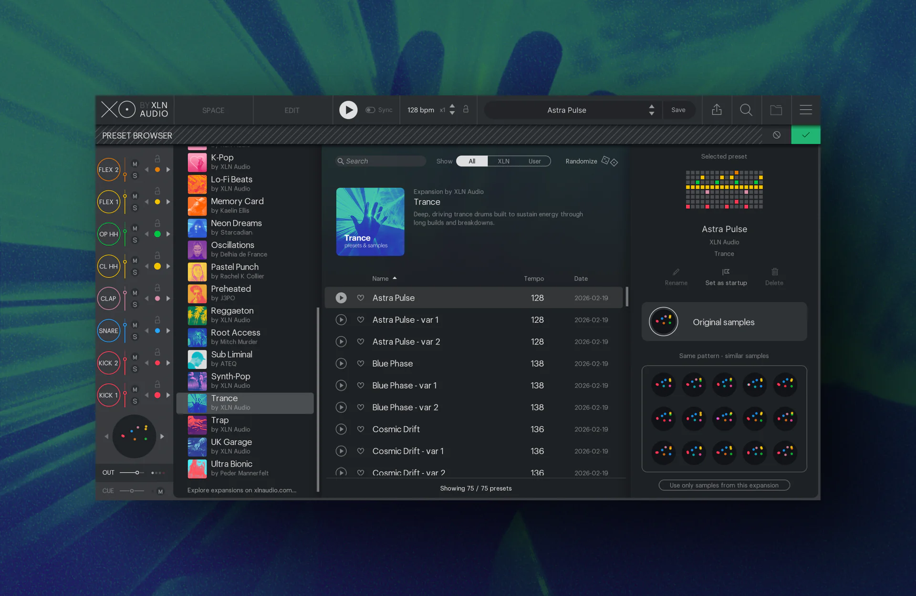Solo the KICK 1 channel
Screen dimensions: 916x596
coord(135,401)
